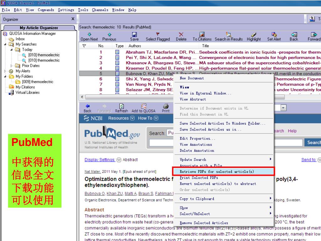Click the flag column header icon
Viewport: 321px width, 241px height.
tap(84, 46)
